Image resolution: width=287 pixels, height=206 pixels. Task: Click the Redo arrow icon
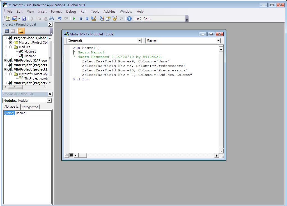coord(66,19)
